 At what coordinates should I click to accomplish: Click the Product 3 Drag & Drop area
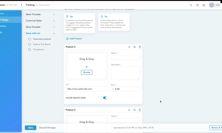pyautogui.click(x=87, y=122)
